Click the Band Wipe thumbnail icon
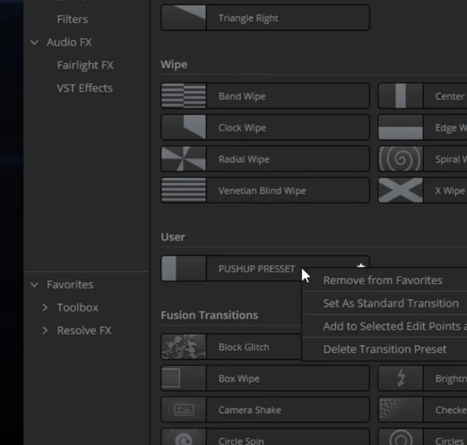This screenshot has height=445, width=467. tap(184, 96)
